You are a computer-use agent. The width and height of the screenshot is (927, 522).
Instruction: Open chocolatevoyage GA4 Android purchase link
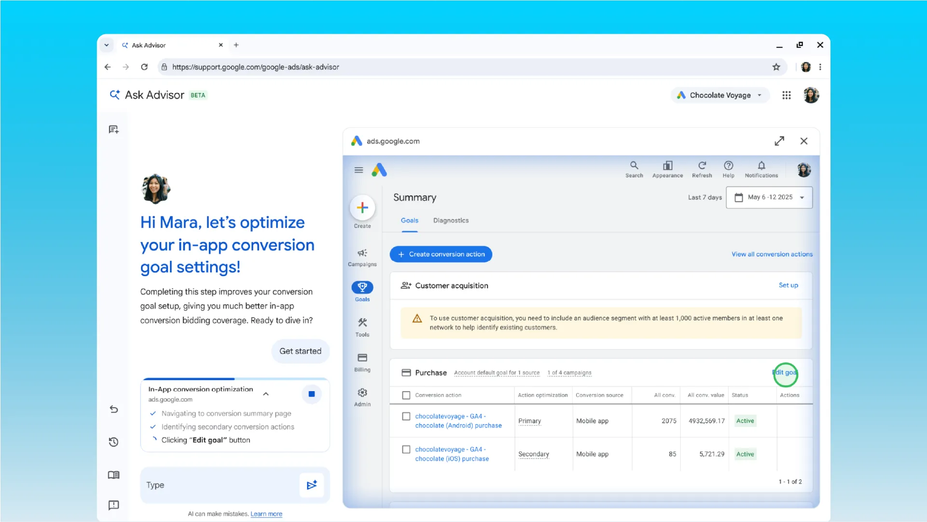click(458, 421)
